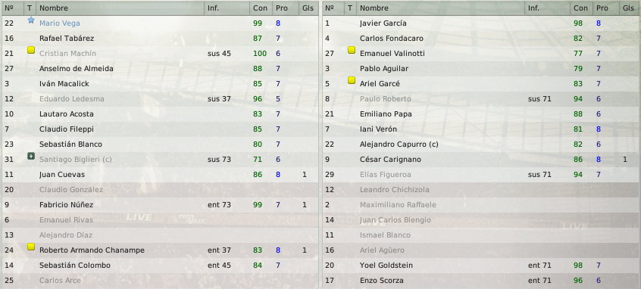Click Cristian Machín's yellow card icon
The width and height of the screenshot is (641, 289).
click(x=31, y=50)
